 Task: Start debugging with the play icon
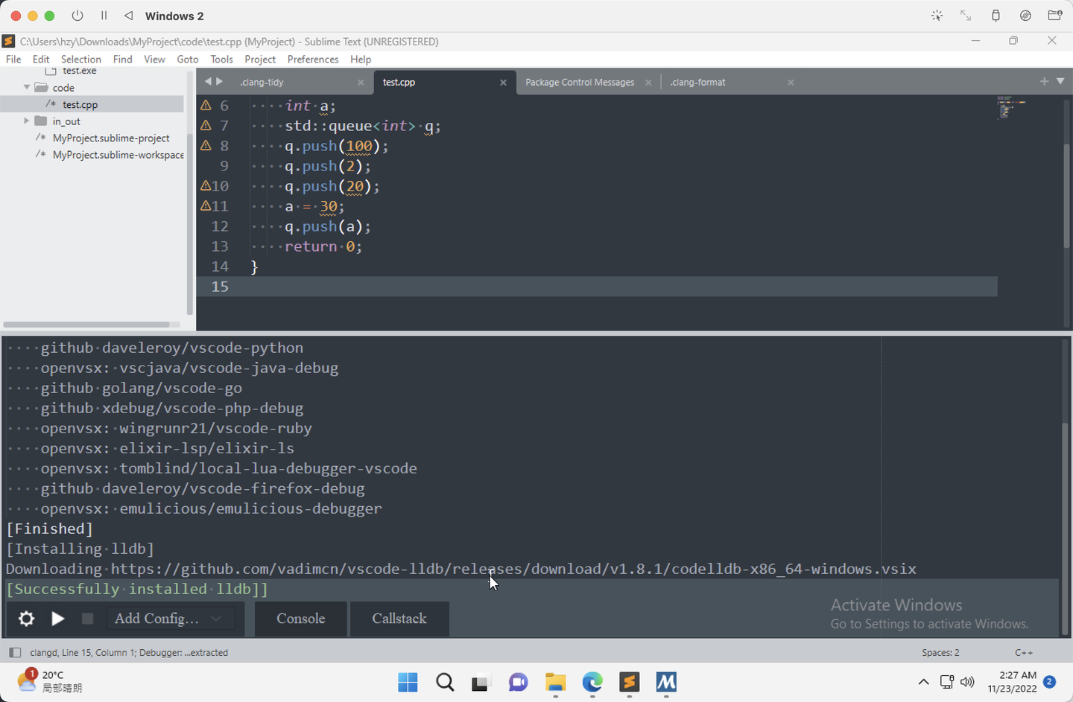coord(58,619)
